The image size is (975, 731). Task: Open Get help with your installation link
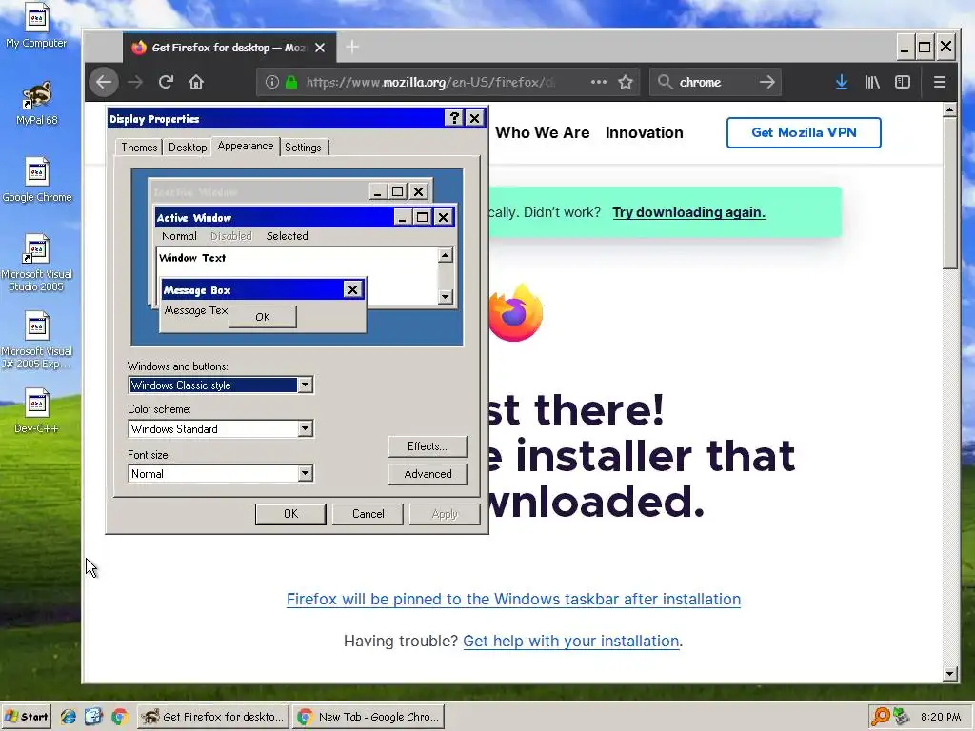point(571,641)
